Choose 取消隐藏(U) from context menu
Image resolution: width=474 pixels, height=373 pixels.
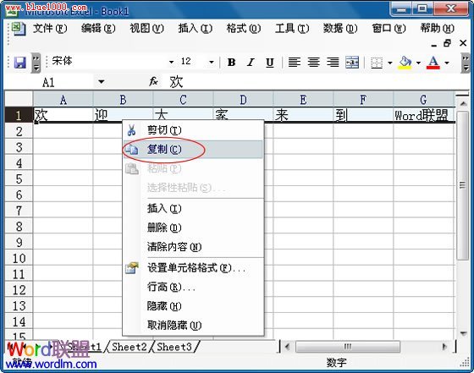(193, 326)
